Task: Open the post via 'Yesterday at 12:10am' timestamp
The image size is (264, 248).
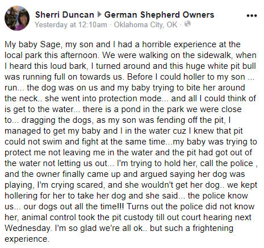Action: (71, 24)
